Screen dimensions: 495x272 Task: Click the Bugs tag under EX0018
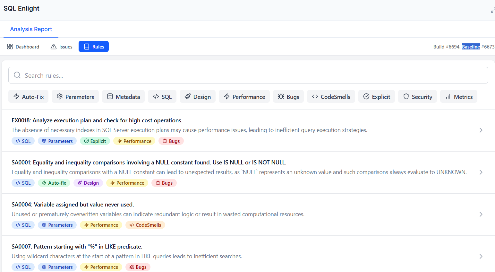pos(171,141)
